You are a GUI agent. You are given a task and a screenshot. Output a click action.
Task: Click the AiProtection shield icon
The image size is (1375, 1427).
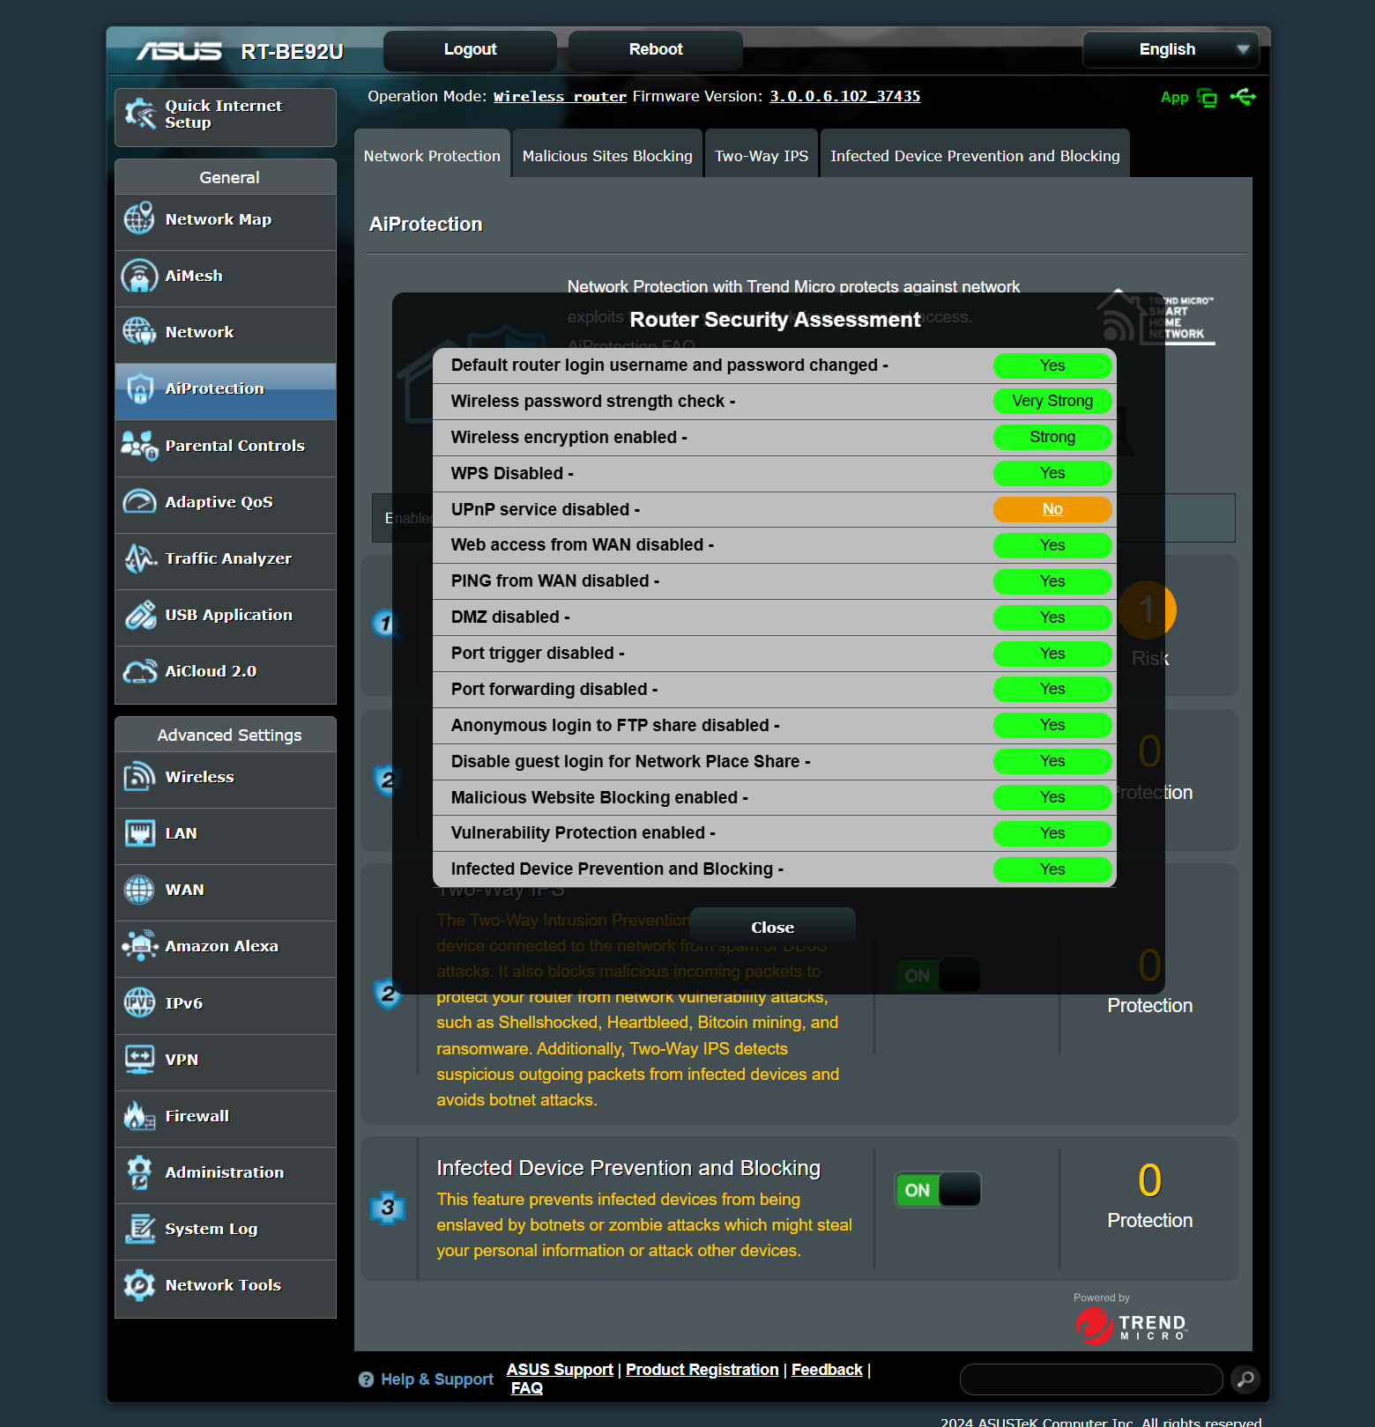(139, 388)
